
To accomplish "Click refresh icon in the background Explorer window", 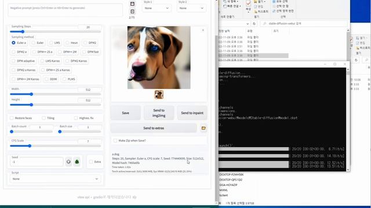I will point(356,60).
